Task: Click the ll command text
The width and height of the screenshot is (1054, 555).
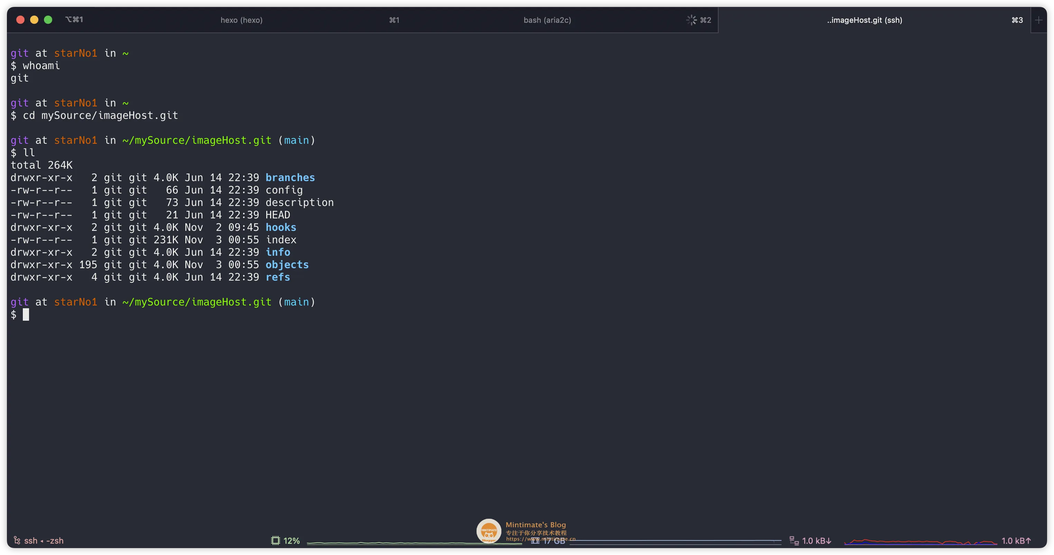Action: tap(29, 152)
